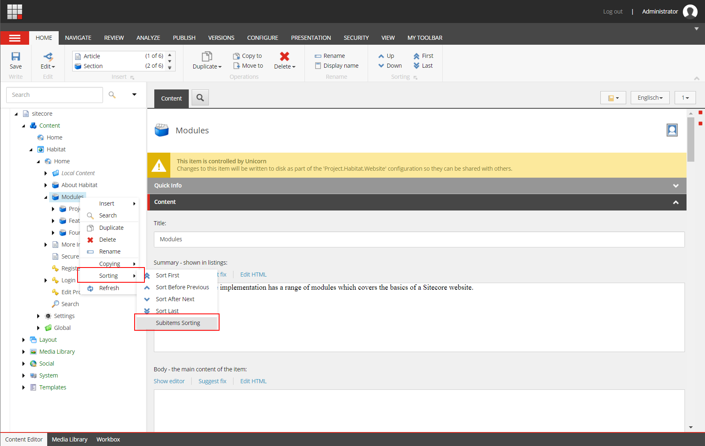
Task: Click the Save ribbon icon
Action: point(16,57)
